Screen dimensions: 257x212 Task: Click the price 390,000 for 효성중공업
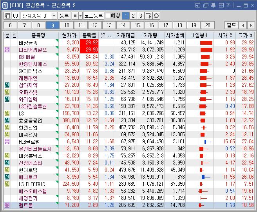click(71, 121)
